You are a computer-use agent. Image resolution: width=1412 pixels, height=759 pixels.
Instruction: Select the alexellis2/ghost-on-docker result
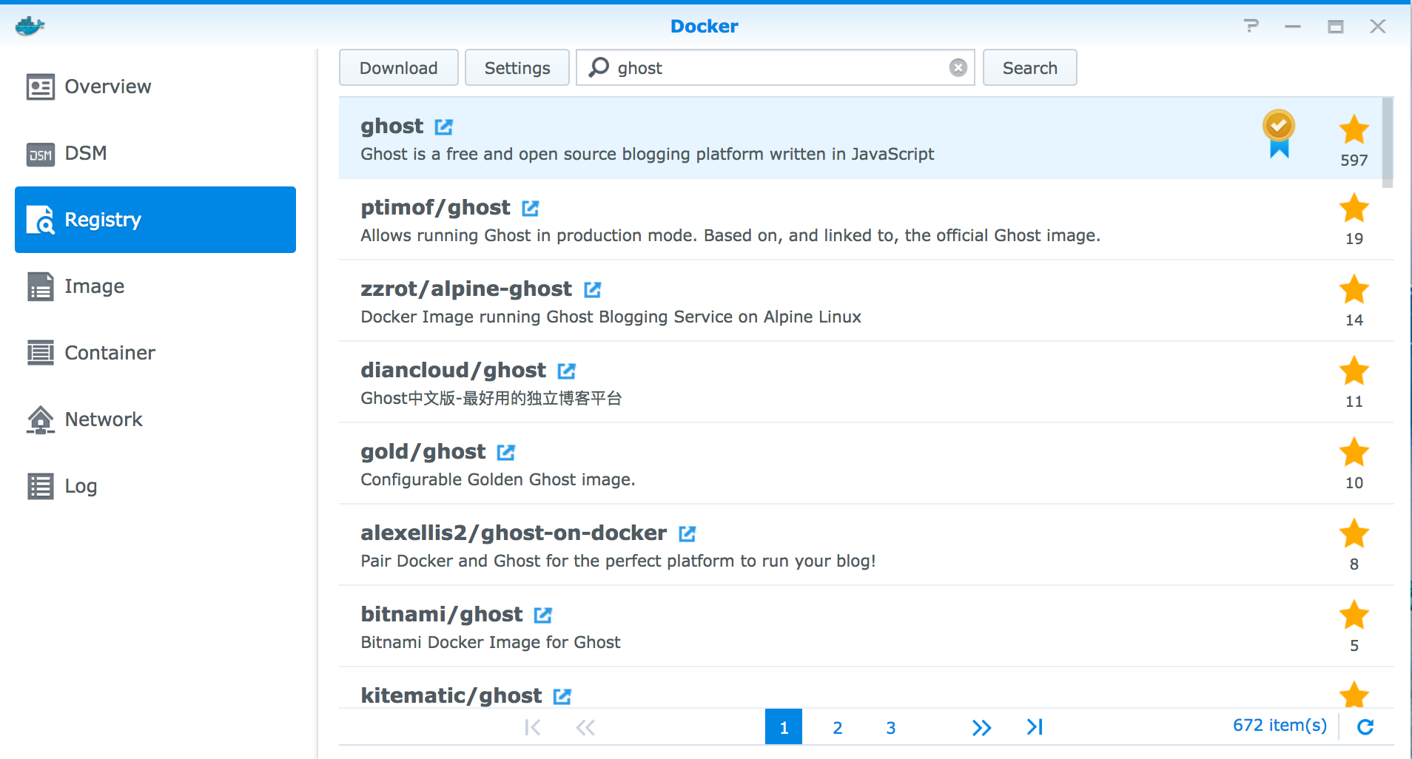866,545
